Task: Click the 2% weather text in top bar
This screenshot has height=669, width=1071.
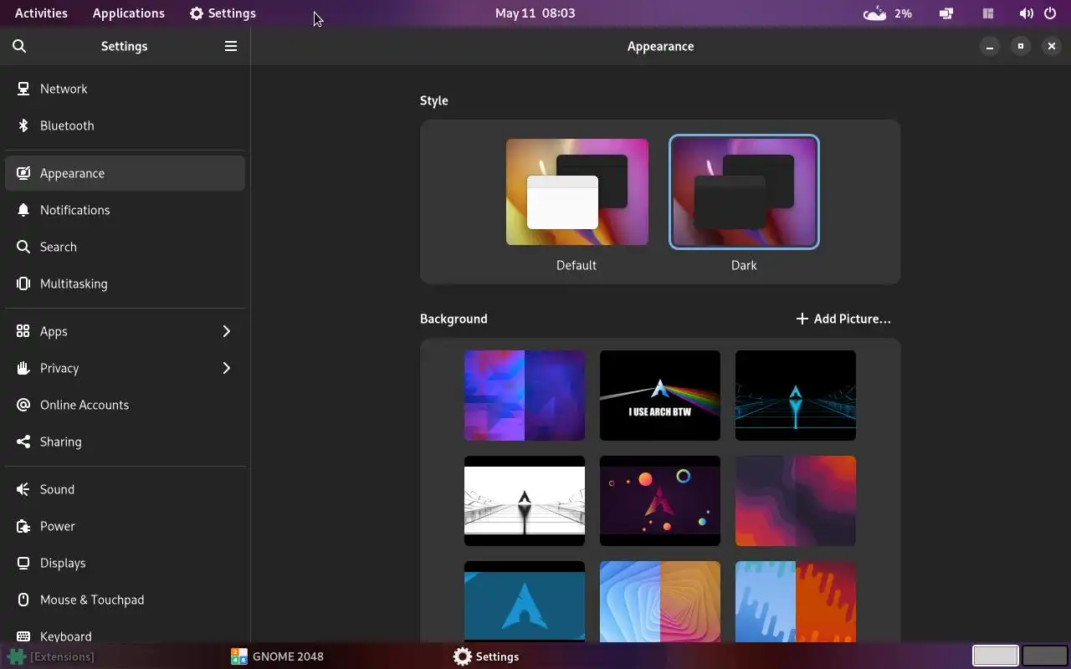Action: coord(903,13)
